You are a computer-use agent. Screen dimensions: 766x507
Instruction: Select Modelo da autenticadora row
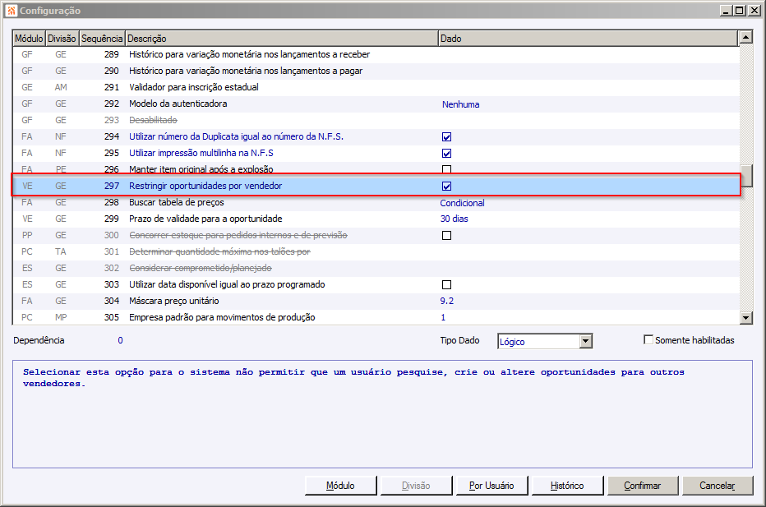376,104
